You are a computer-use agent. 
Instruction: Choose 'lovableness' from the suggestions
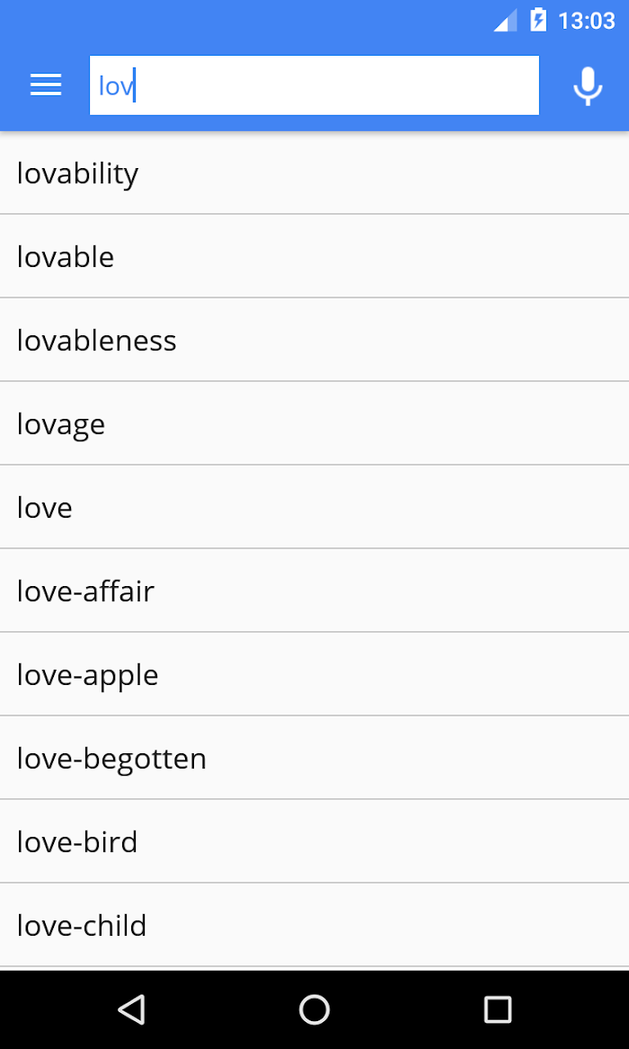pos(314,341)
